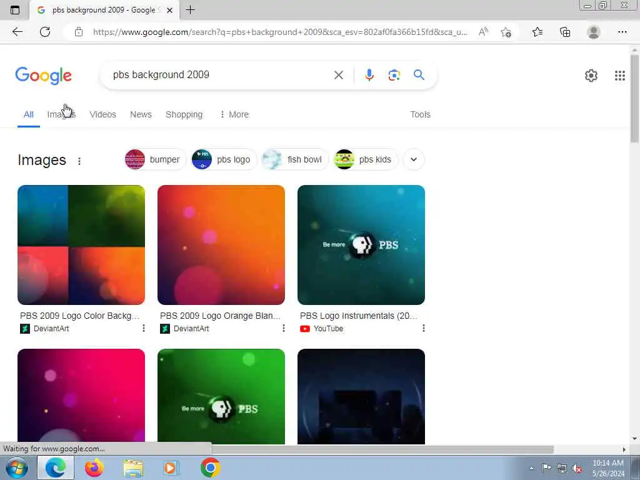Screen dimensions: 640x480
Task: Select the All results tab
Action: point(29,115)
